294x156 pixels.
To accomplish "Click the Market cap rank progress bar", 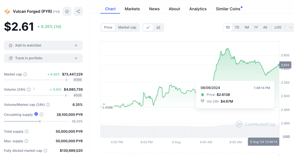I will coord(37,80).
